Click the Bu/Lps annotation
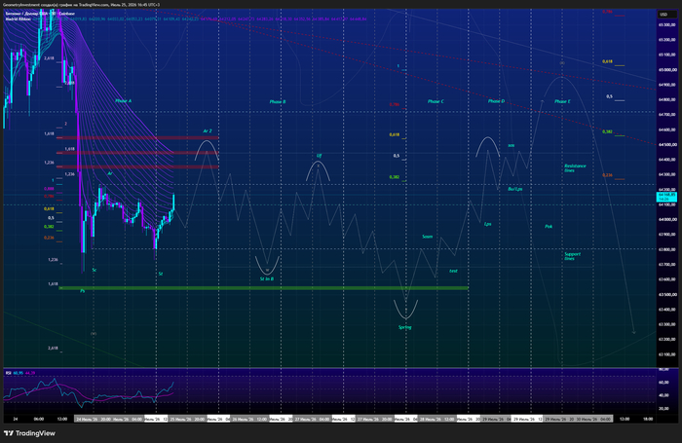The width and height of the screenshot is (682, 443). (x=515, y=189)
